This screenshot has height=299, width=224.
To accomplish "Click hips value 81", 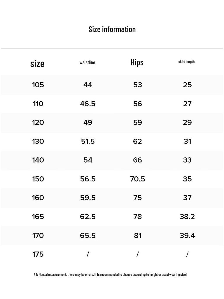I will [x=138, y=235].
